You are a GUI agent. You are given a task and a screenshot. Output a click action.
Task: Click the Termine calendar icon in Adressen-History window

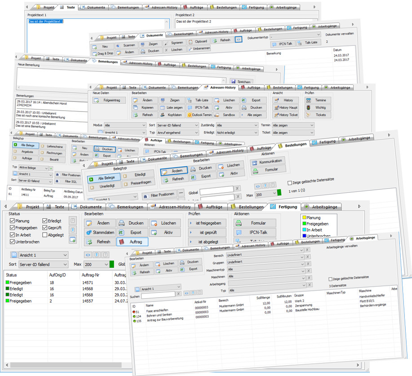pos(309,100)
